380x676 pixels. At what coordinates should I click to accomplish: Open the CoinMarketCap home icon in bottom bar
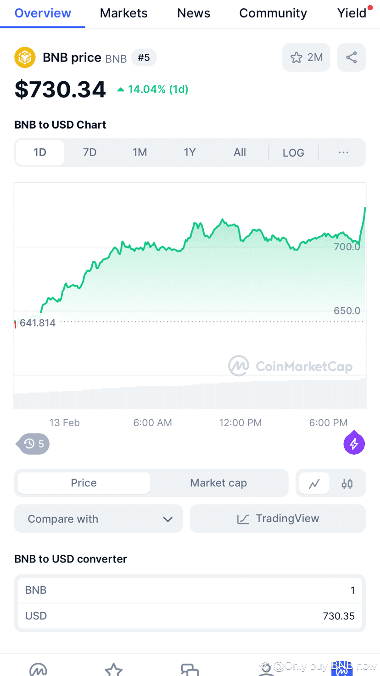[38, 670]
